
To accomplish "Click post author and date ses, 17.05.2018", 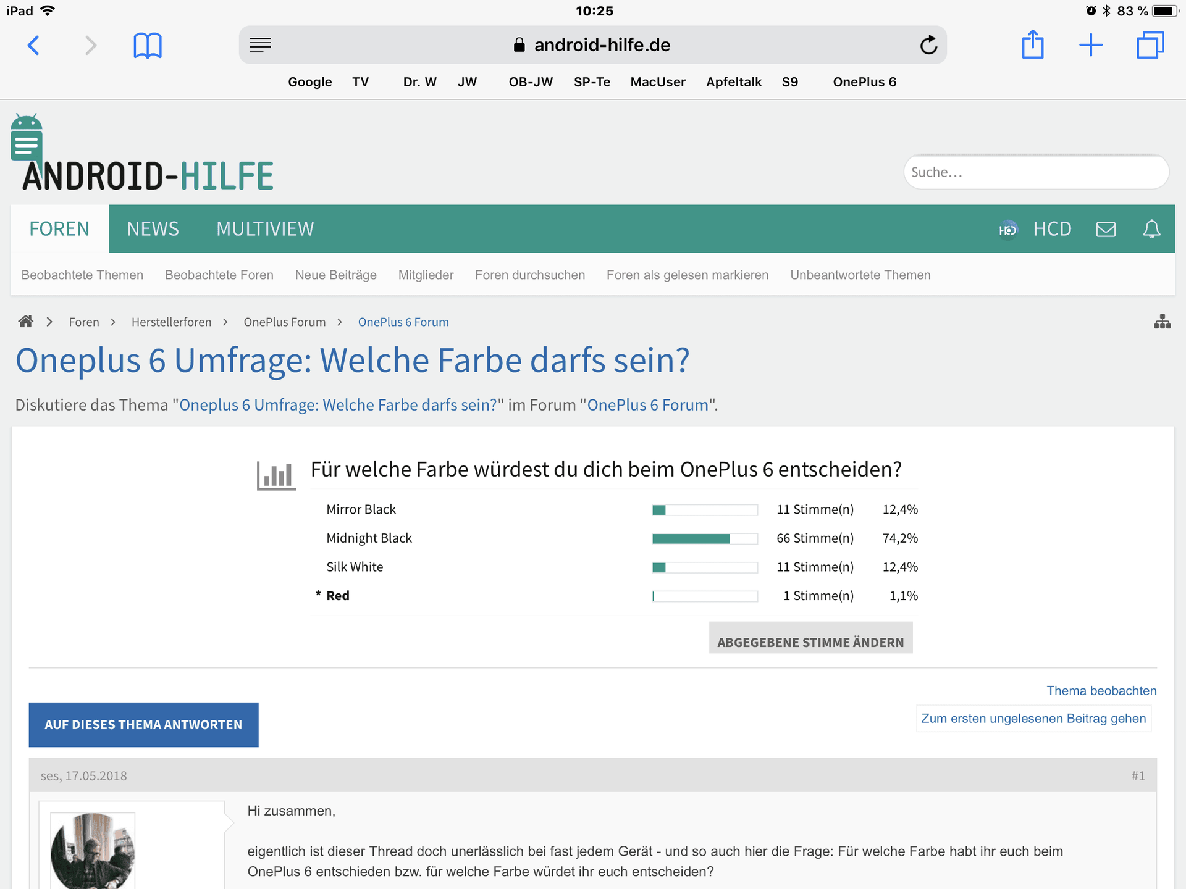I will pyautogui.click(x=83, y=775).
